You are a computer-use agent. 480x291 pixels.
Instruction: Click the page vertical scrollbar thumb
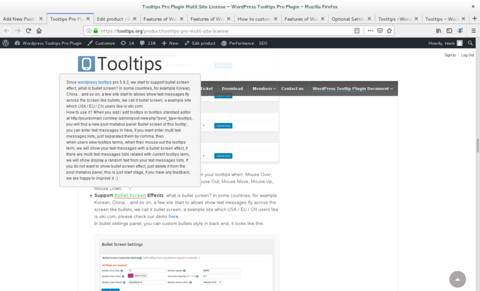pos(477,145)
